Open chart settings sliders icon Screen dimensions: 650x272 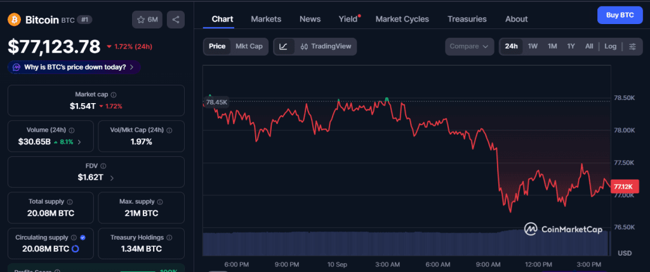tap(632, 46)
